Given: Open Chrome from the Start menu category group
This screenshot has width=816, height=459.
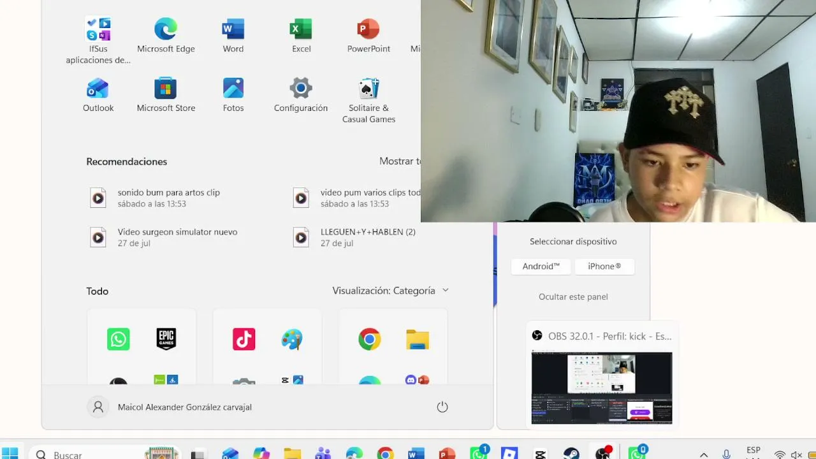Looking at the screenshot, I should pos(370,339).
